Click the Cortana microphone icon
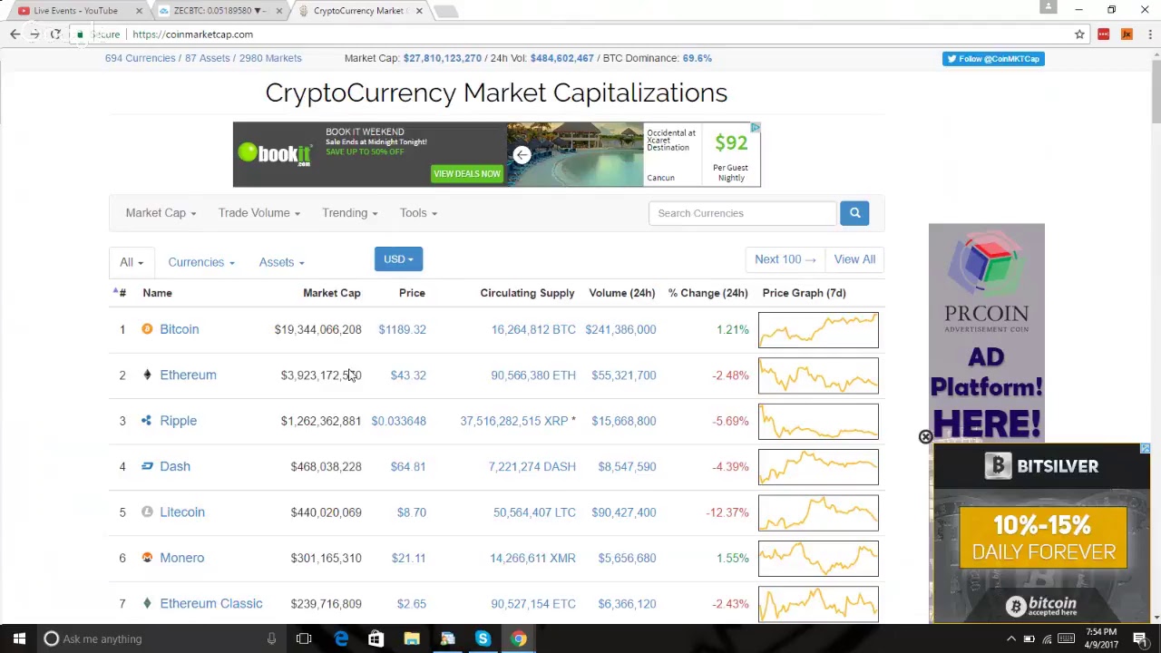This screenshot has height=653, width=1161. coord(271,638)
